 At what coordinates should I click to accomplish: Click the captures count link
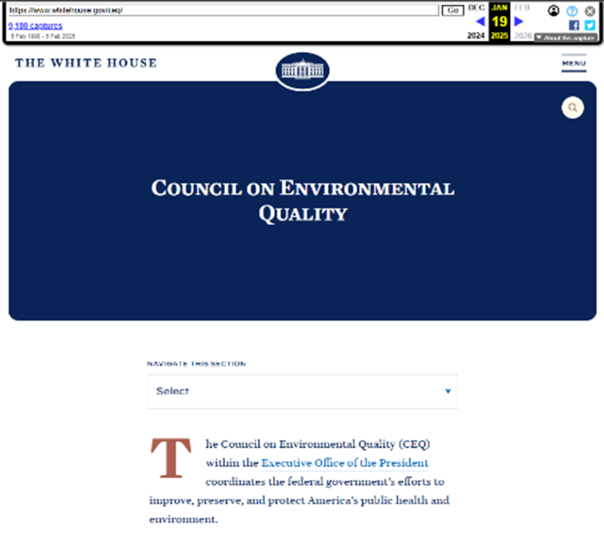click(35, 26)
